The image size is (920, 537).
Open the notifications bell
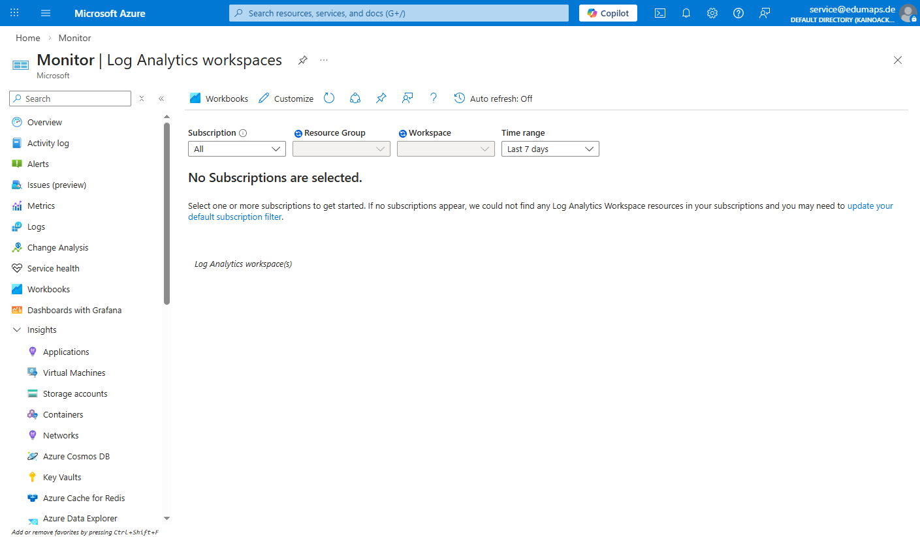686,13
